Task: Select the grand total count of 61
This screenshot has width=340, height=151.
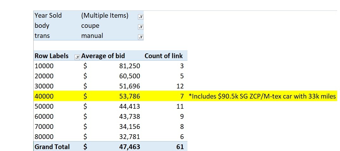Action: pos(179,147)
